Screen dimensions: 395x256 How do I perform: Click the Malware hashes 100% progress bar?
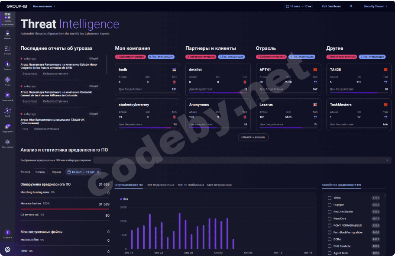(65, 209)
